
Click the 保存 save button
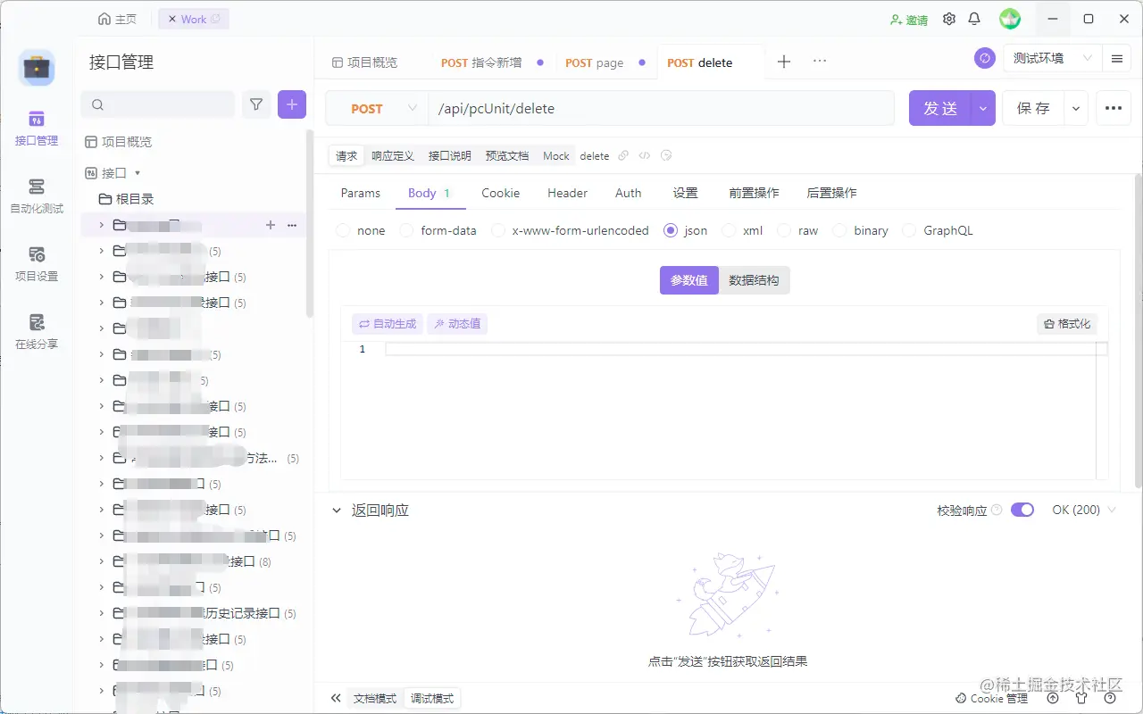pyautogui.click(x=1033, y=108)
